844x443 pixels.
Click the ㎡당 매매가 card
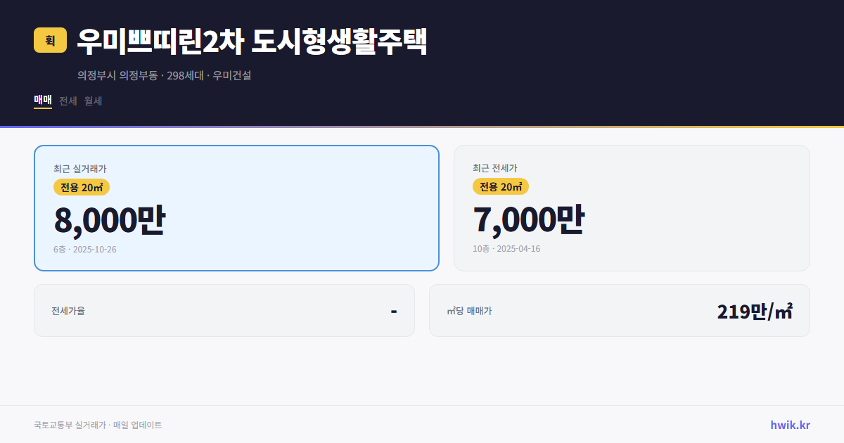[x=618, y=310]
